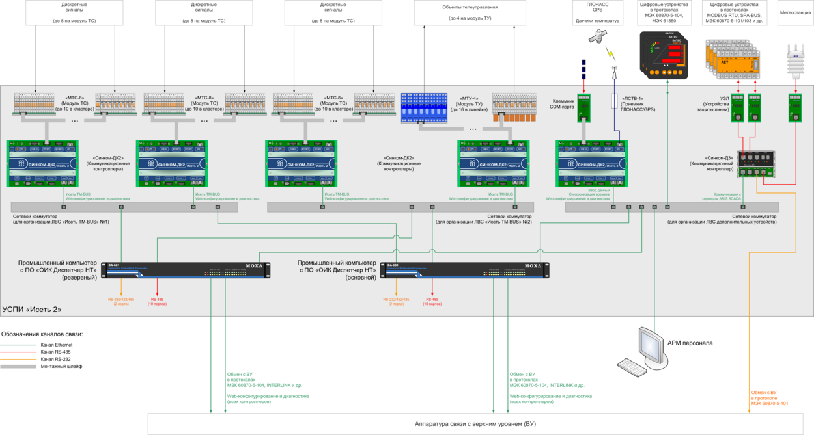Click the Объекты телеуправления box
This screenshot has height=435, width=814.
[x=470, y=13]
